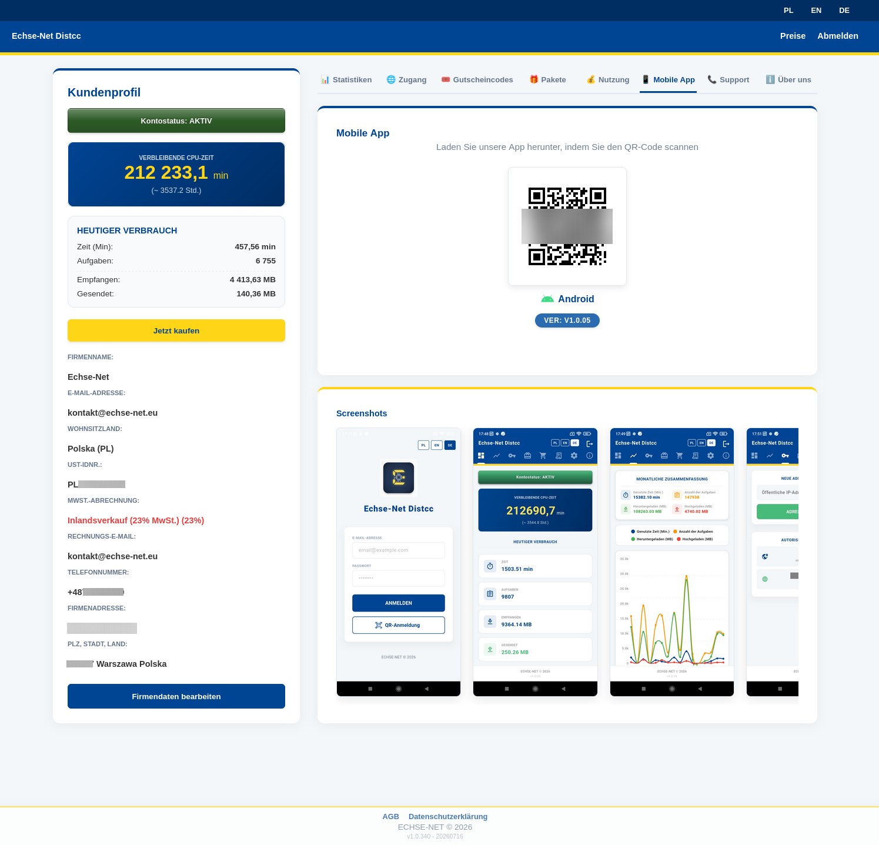
Task: Open the dashboard screenshot showing 212690,7 min
Action: (x=535, y=562)
